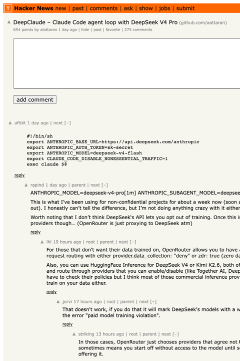The height and width of the screenshot is (361, 240).
Task: Collapse lhl's comment thread
Action: 133,242
